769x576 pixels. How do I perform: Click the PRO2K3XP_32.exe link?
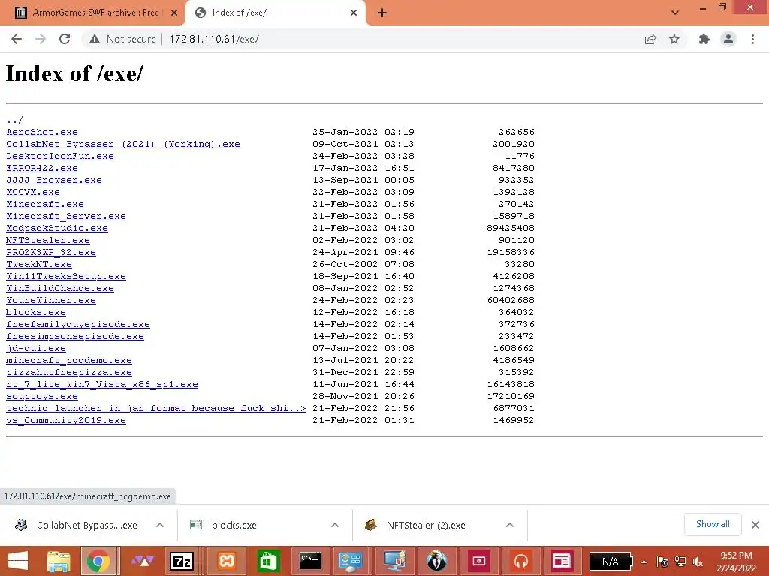(x=51, y=252)
